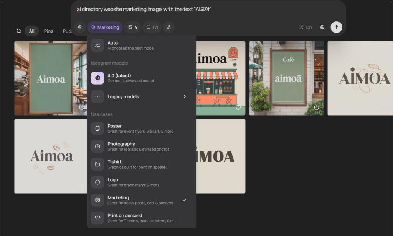Open the settings sliders icon
Image resolution: width=393 pixels, height=236 pixels.
click(x=168, y=27)
